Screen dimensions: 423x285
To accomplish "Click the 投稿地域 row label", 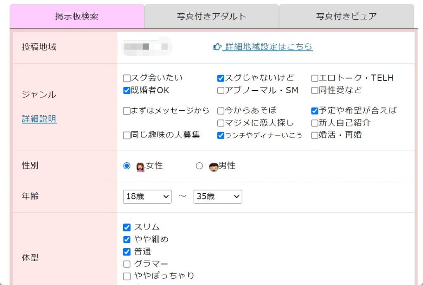I will (39, 47).
